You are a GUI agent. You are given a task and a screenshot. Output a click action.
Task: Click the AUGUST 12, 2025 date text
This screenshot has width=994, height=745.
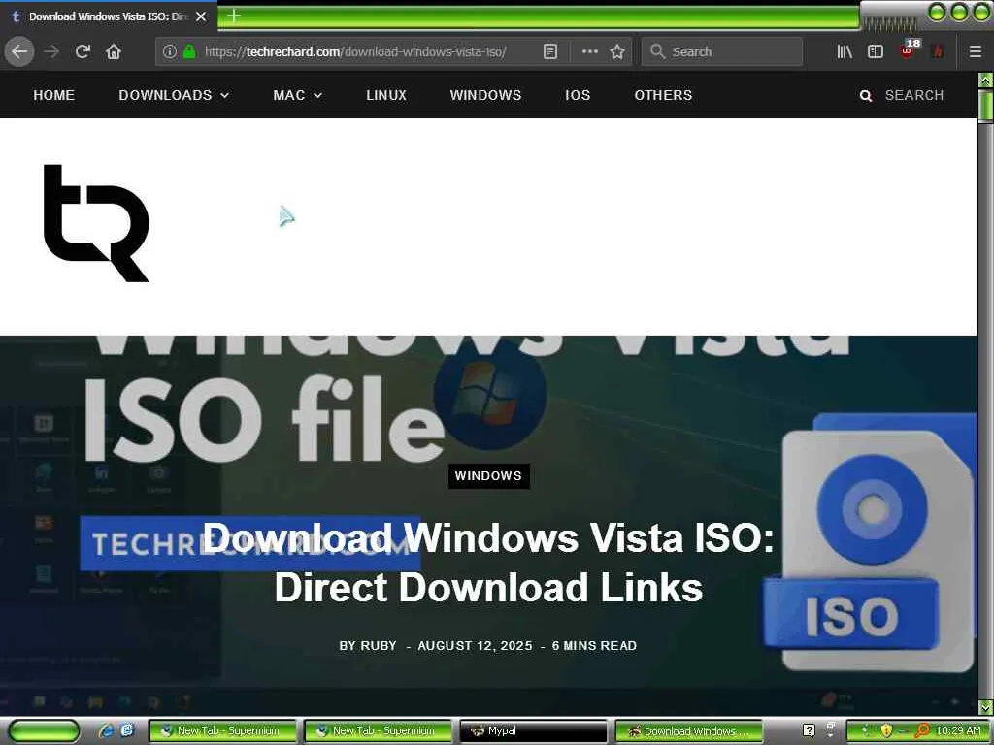475,645
